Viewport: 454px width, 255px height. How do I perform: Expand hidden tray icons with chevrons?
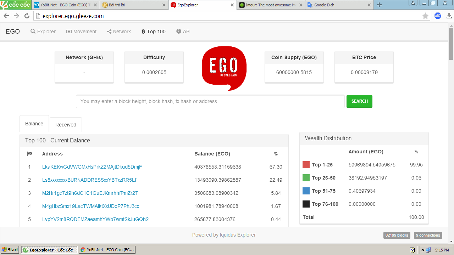422,250
